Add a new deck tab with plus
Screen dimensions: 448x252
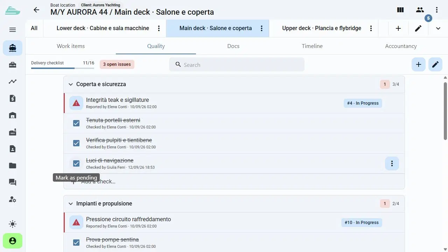[398, 28]
